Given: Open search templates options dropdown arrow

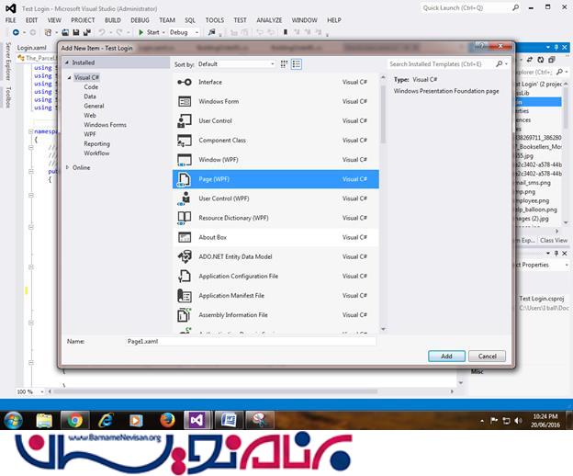Looking at the screenshot, I should pyautogui.click(x=507, y=64).
